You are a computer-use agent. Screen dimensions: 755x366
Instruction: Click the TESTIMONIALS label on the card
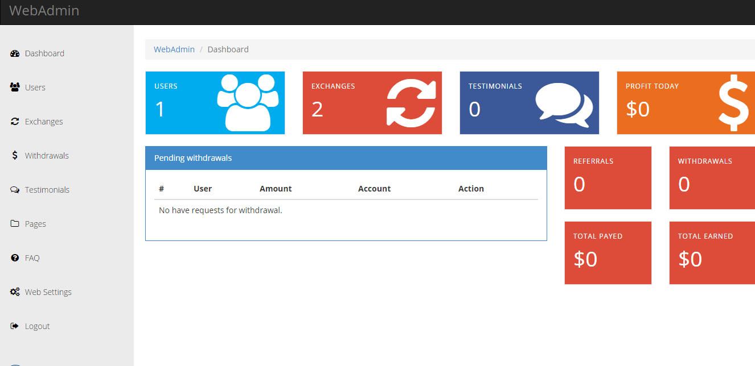pyautogui.click(x=495, y=86)
